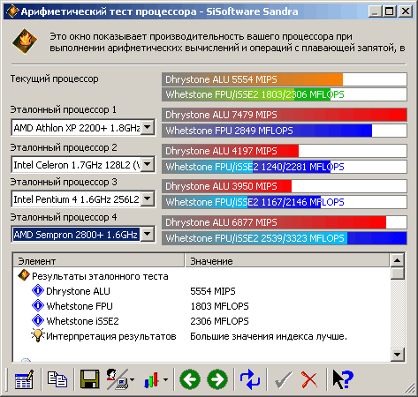Maximize the SiSoftware Sandra window

click(389, 11)
